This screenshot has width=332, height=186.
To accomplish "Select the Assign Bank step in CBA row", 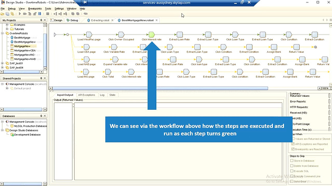I will (274, 47).
